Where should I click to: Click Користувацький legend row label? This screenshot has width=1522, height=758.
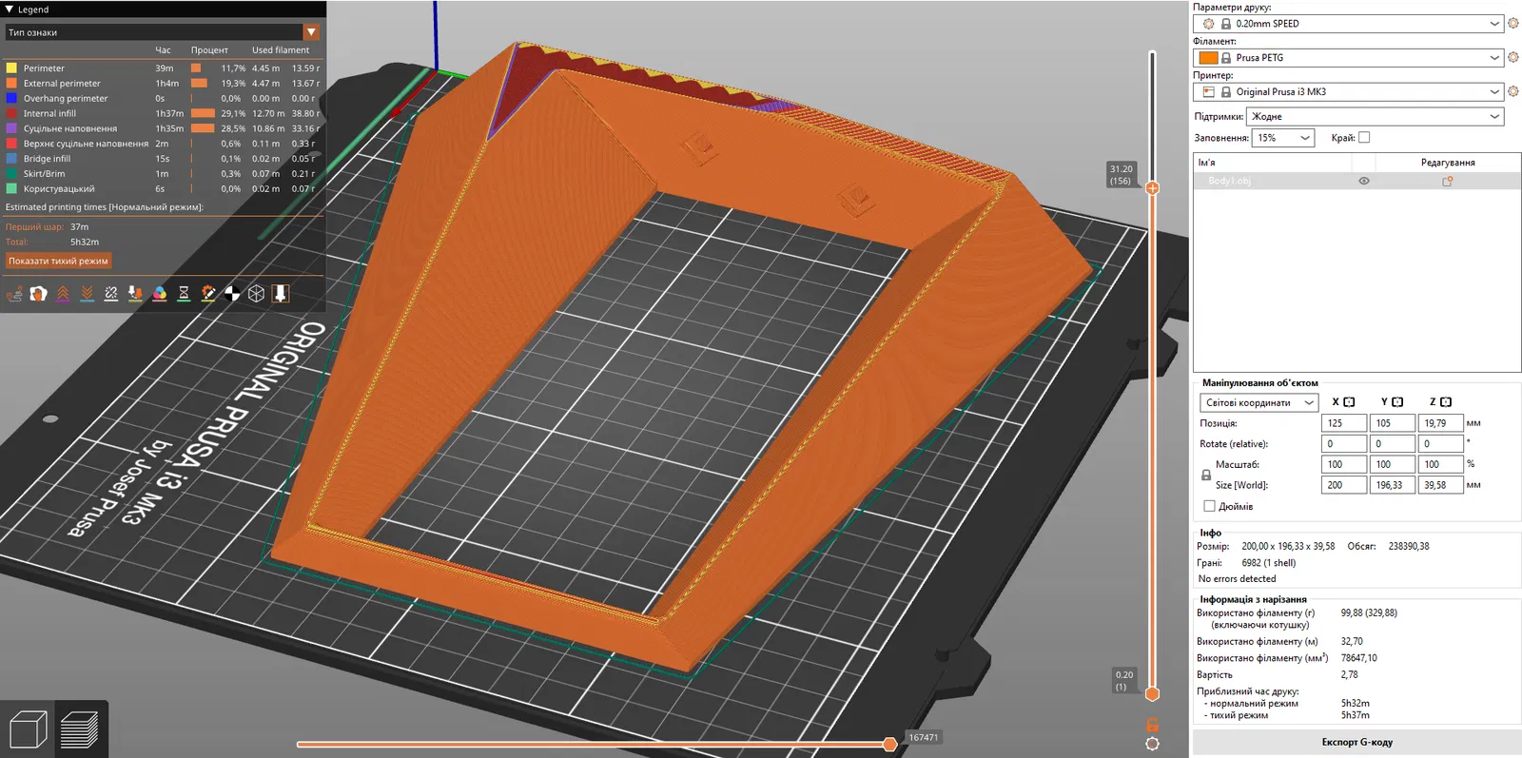click(59, 189)
